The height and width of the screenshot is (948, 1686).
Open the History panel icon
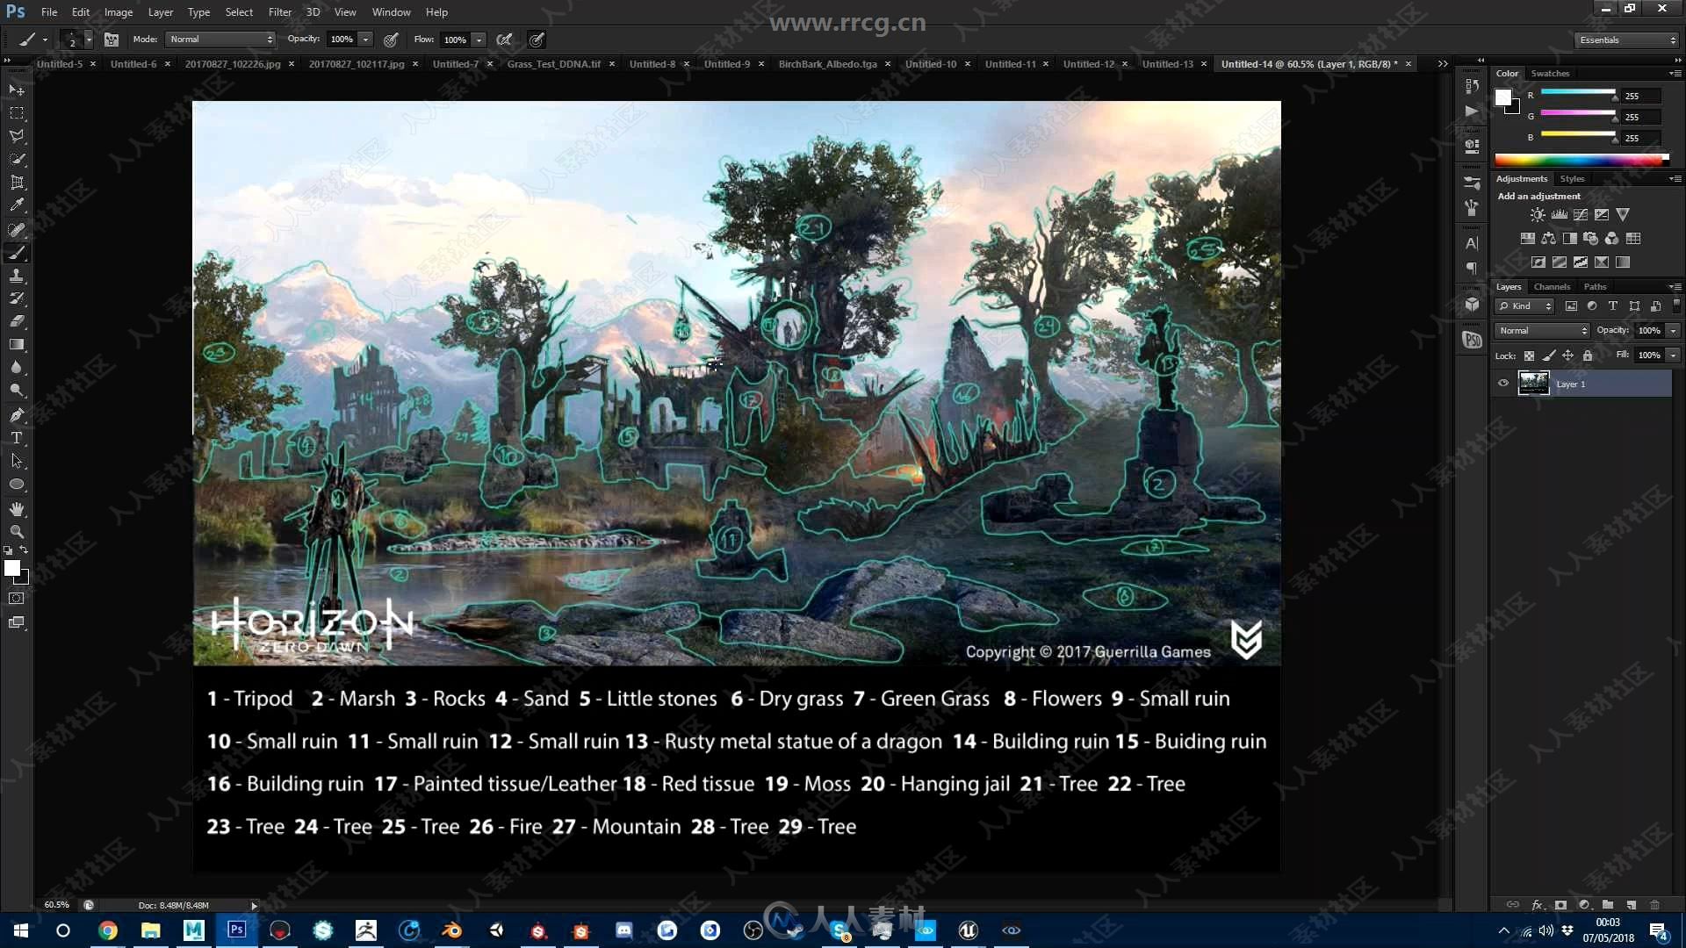pos(1473,85)
